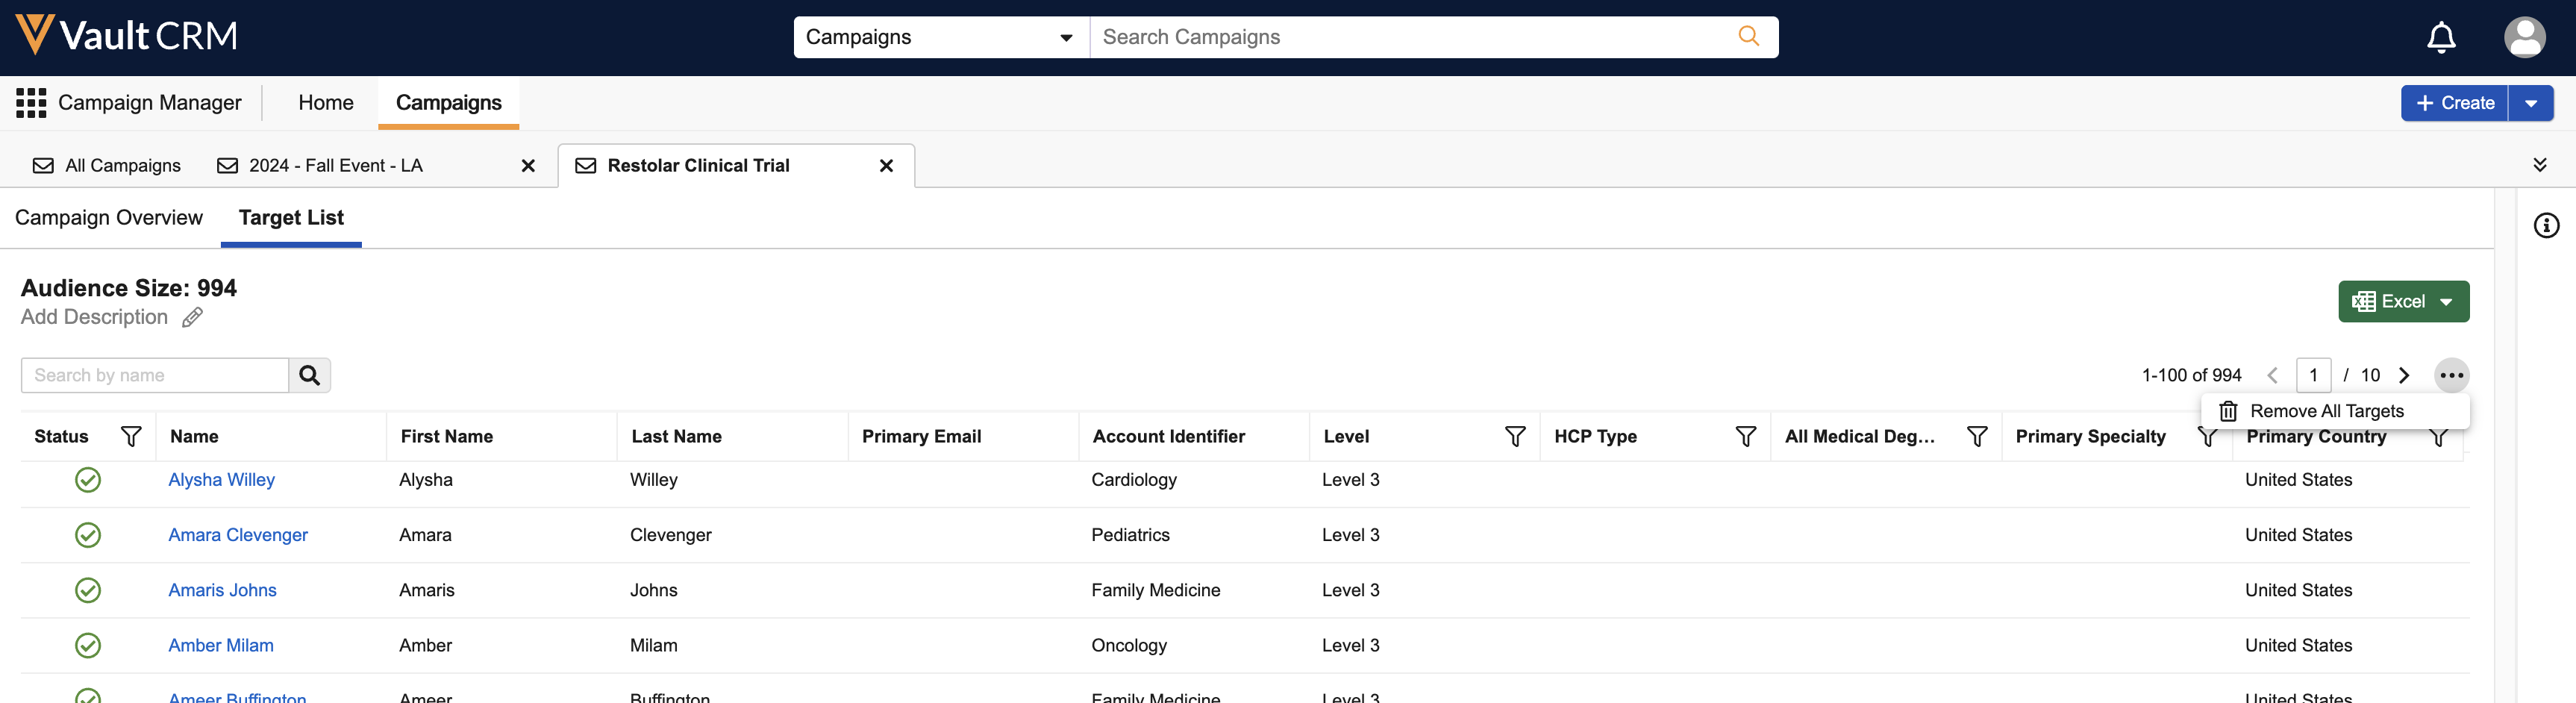This screenshot has height=703, width=2576.
Task: Open the app launcher grid icon
Action: tap(31, 103)
